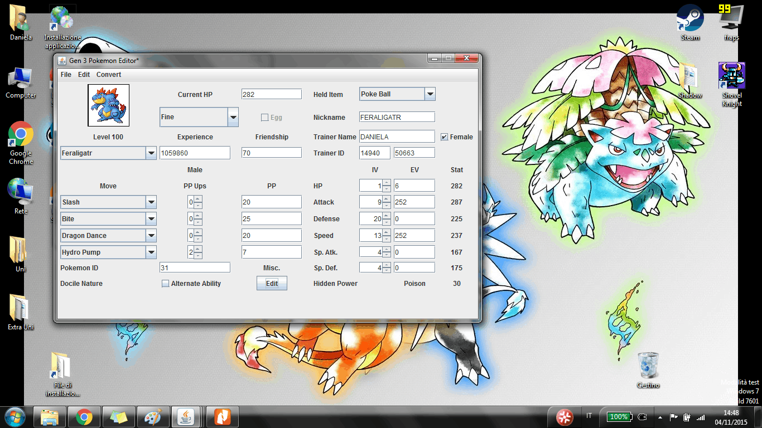Open the Windows Start menu
This screenshot has width=762, height=428.
15,416
